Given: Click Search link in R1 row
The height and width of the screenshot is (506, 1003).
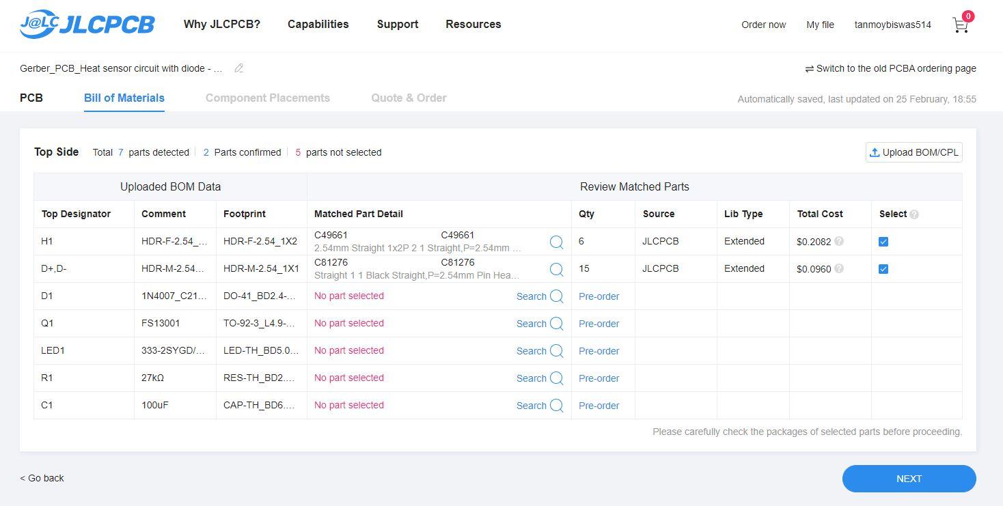Looking at the screenshot, I should pyautogui.click(x=532, y=378).
